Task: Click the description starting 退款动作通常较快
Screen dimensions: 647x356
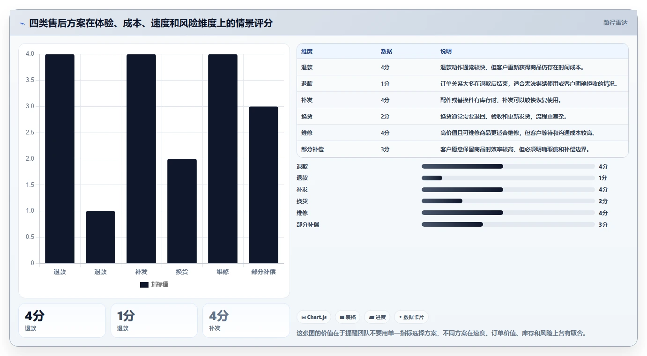Action: pos(512,67)
